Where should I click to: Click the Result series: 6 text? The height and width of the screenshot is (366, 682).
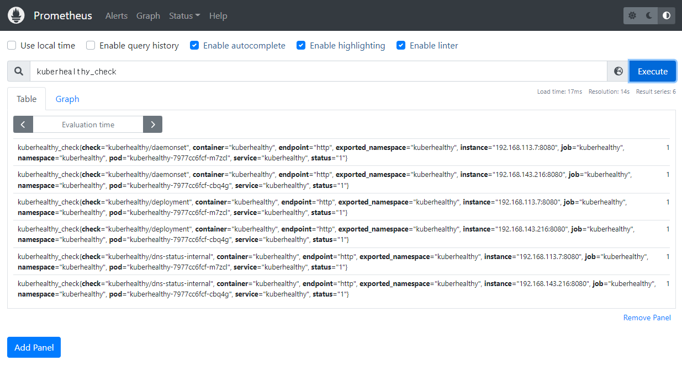[656, 91]
